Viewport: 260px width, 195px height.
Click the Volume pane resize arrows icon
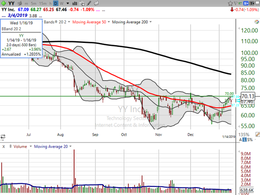click(10, 146)
